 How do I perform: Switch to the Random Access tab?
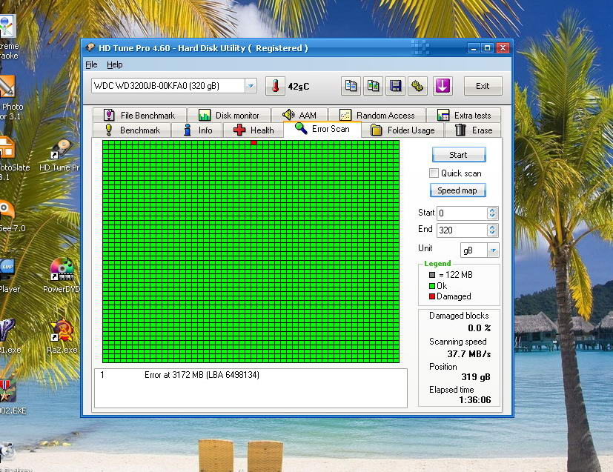(x=377, y=116)
